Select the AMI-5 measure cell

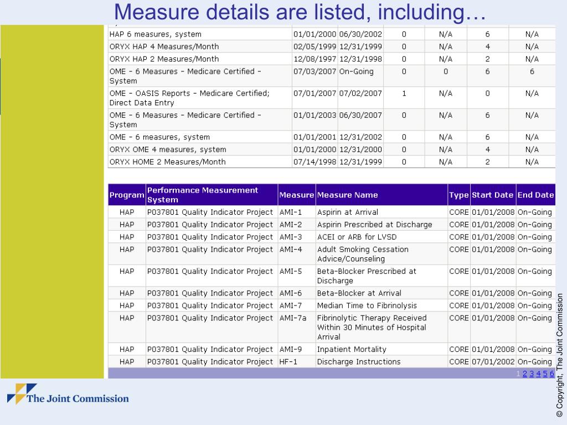(x=297, y=276)
